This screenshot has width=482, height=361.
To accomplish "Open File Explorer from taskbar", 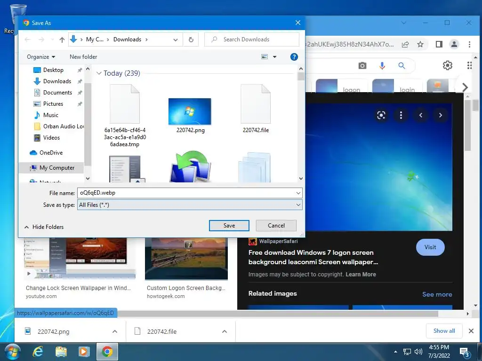I will tap(61, 352).
